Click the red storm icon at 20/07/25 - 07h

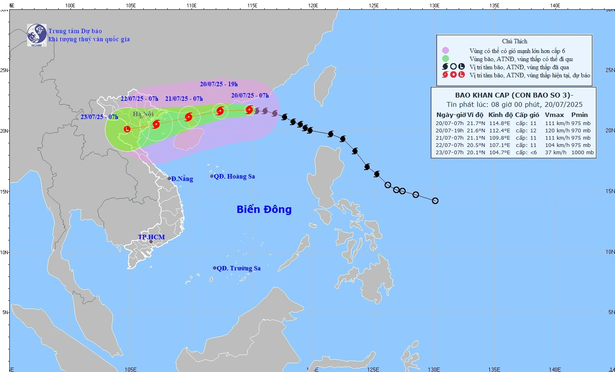pyautogui.click(x=249, y=110)
